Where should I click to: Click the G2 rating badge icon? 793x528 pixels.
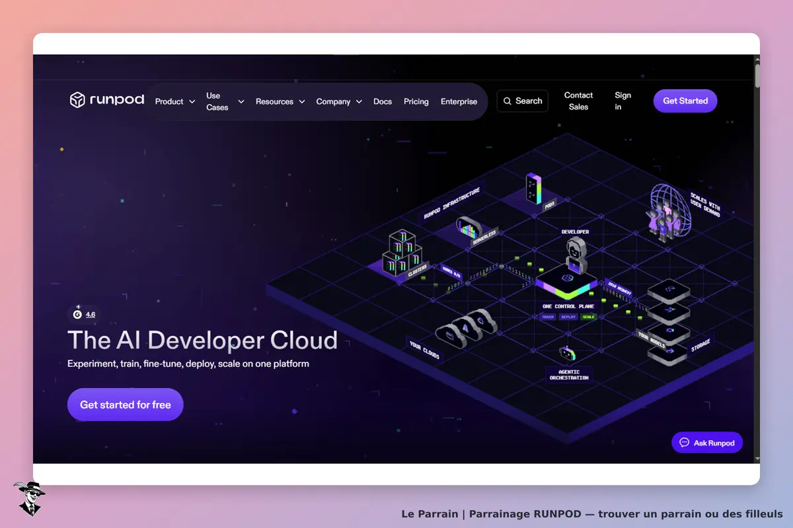pyautogui.click(x=77, y=314)
